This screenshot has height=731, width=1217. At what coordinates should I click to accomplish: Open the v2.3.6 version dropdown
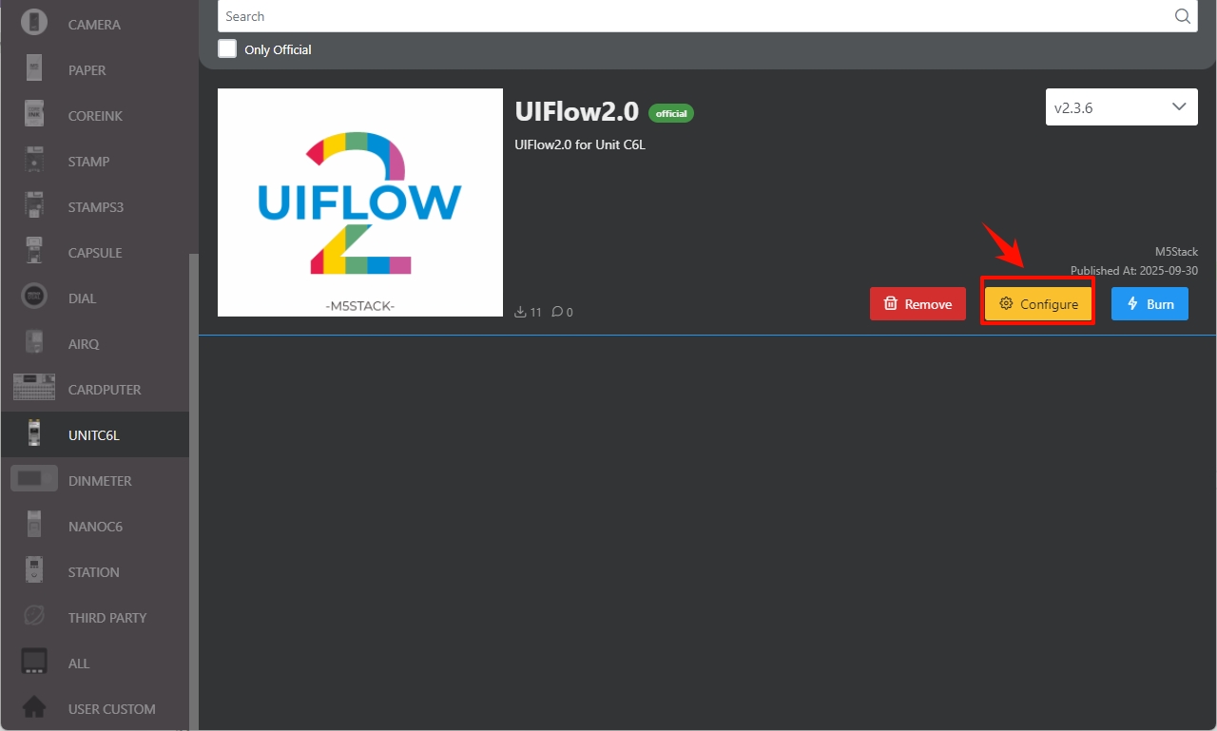(x=1121, y=107)
